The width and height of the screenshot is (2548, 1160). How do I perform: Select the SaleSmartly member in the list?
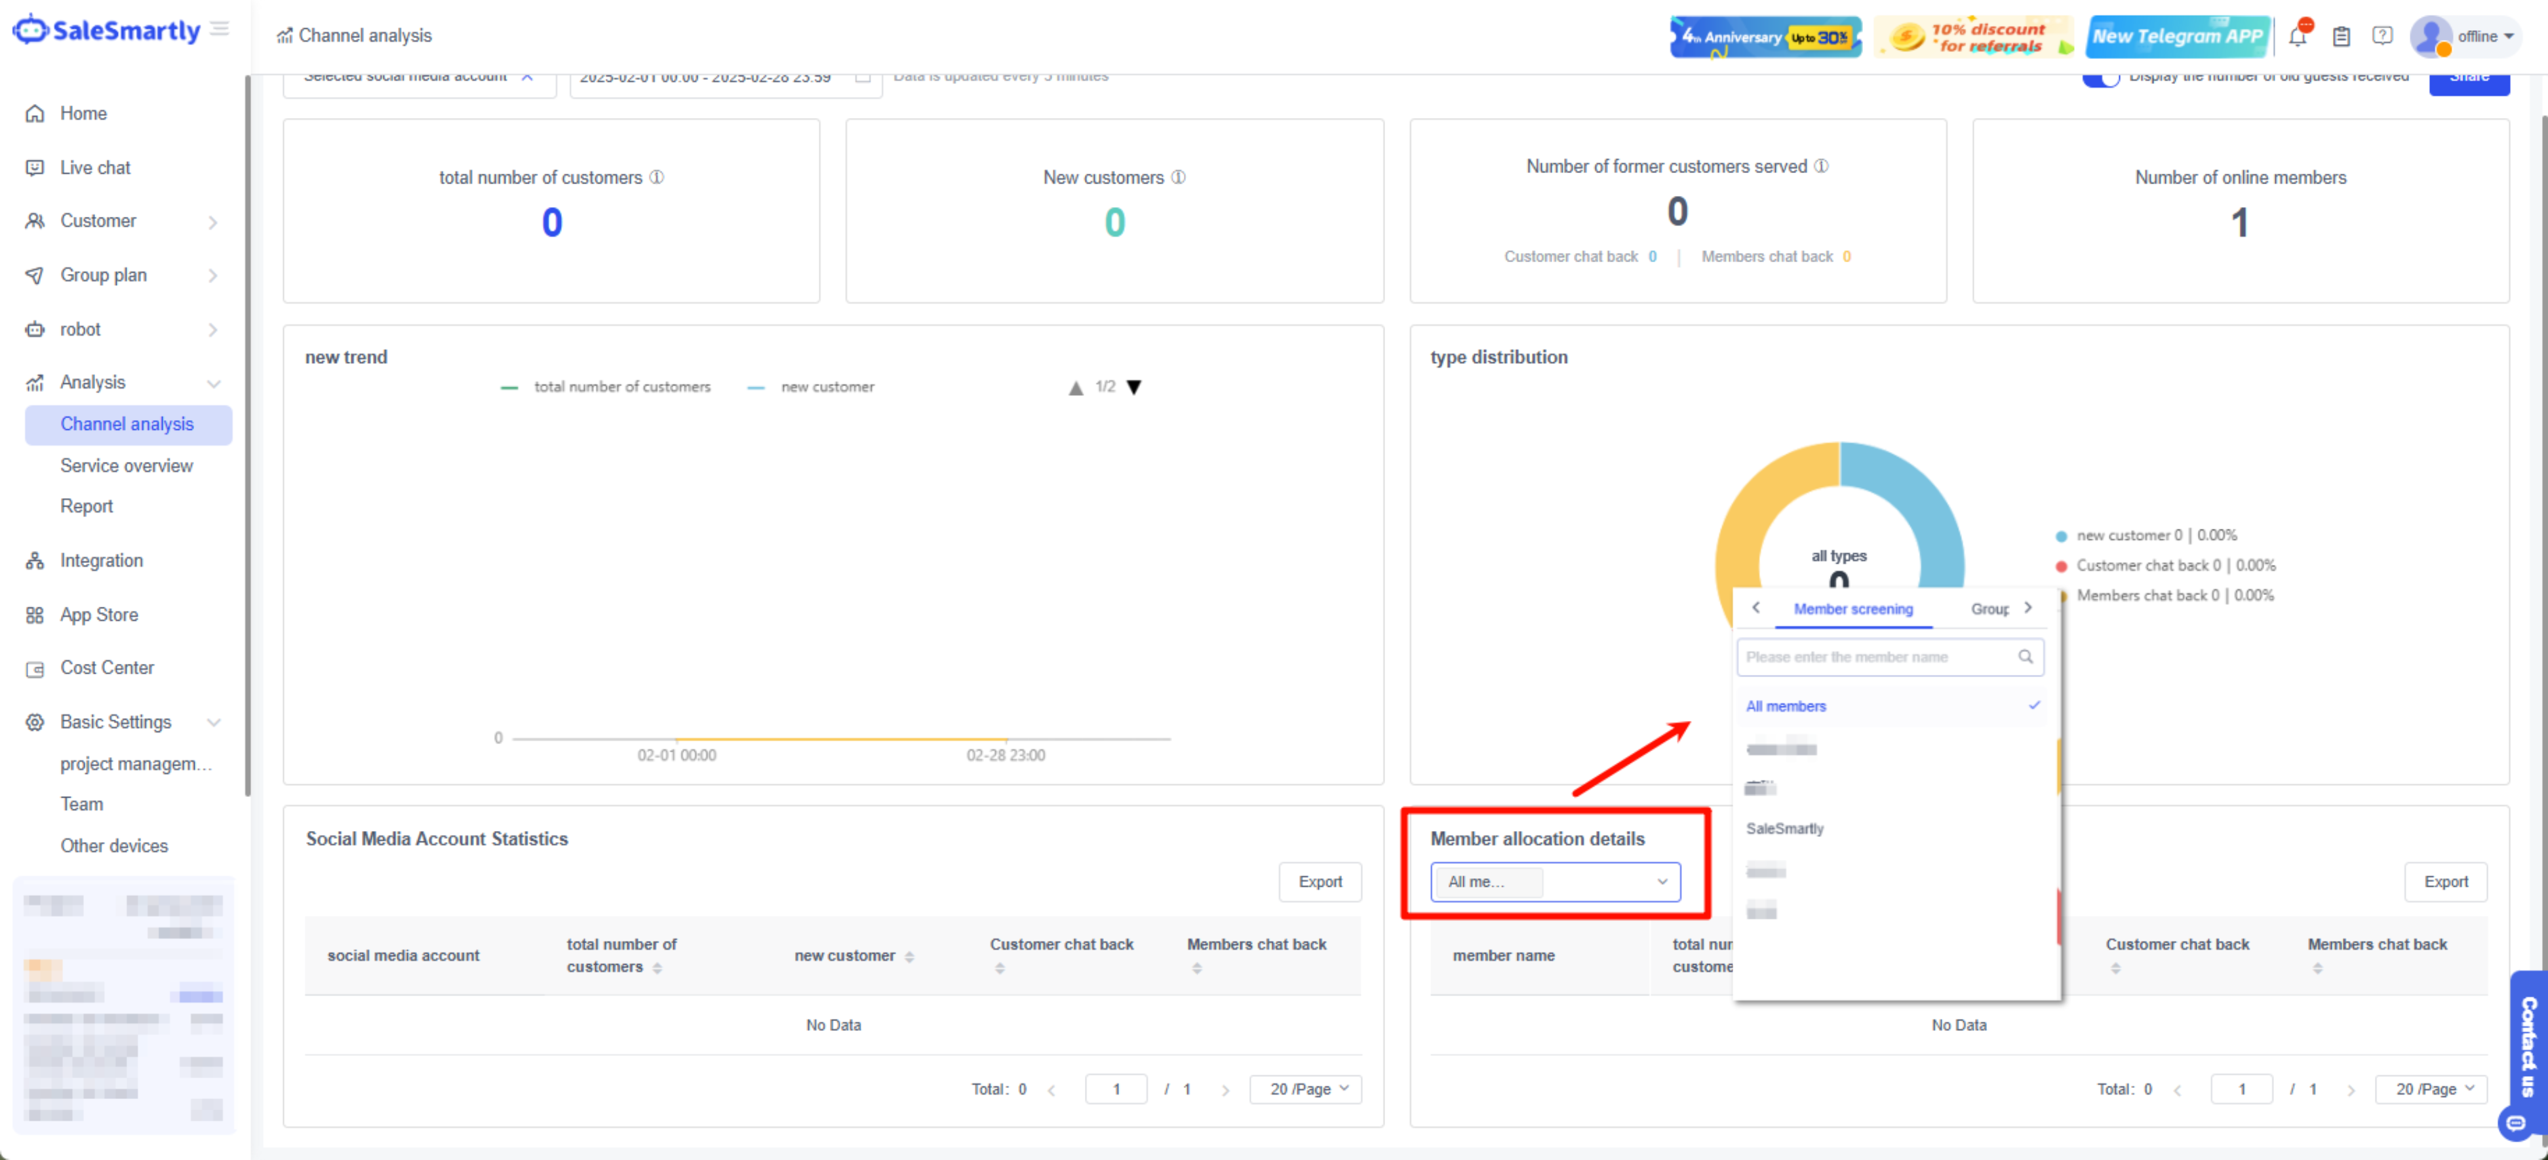(x=1784, y=829)
